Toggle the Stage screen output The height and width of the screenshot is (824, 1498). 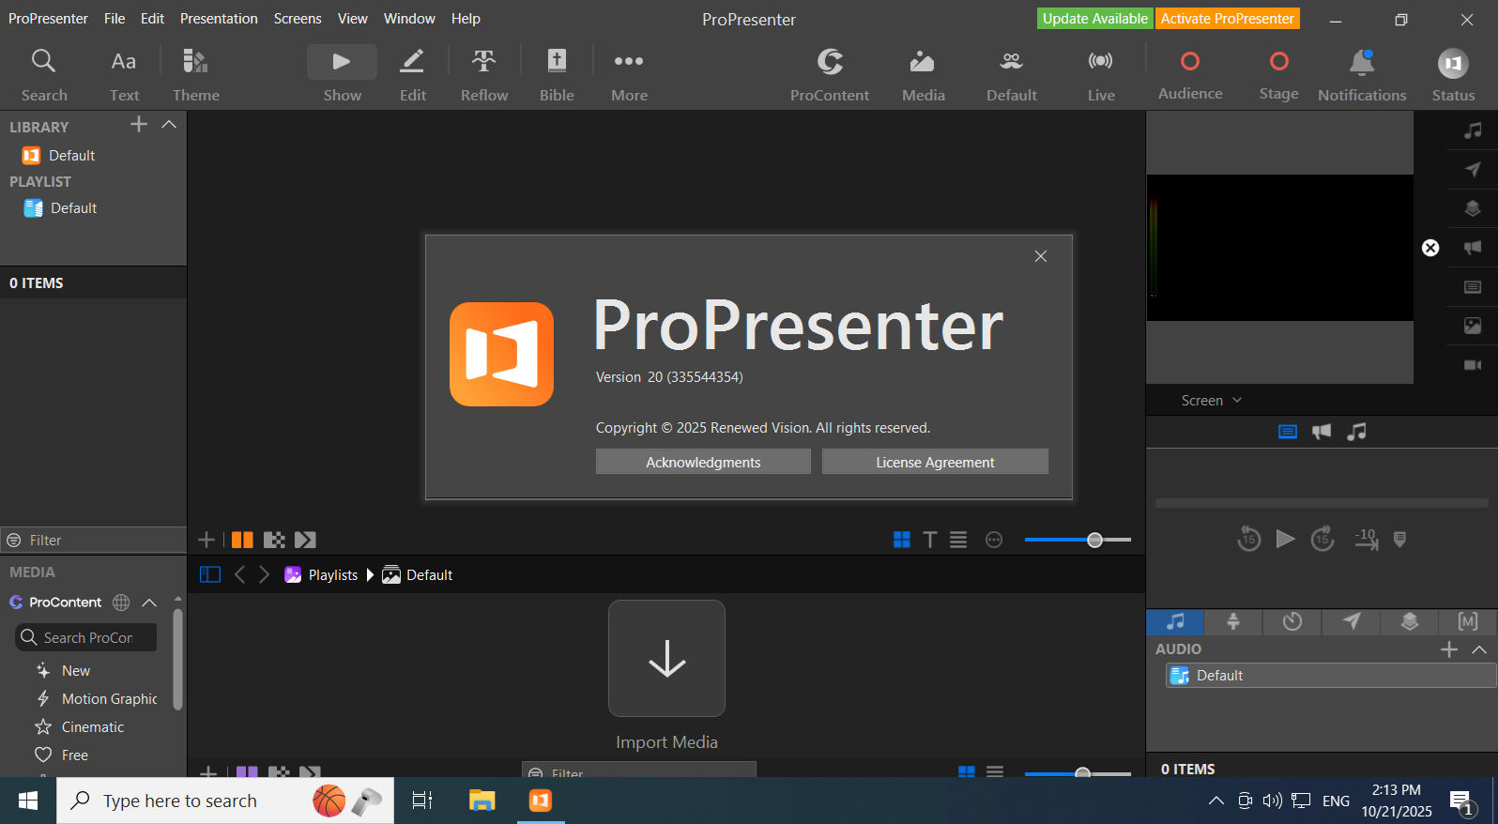pos(1278,75)
